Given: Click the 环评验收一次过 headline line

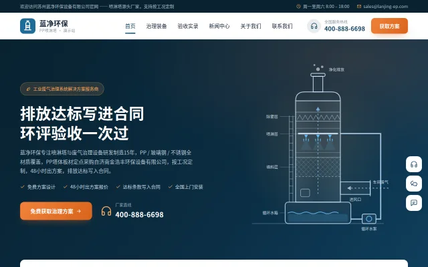Looking at the screenshot, I should coord(74,133).
